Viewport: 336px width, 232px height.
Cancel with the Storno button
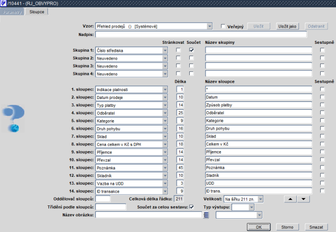tap(287, 227)
